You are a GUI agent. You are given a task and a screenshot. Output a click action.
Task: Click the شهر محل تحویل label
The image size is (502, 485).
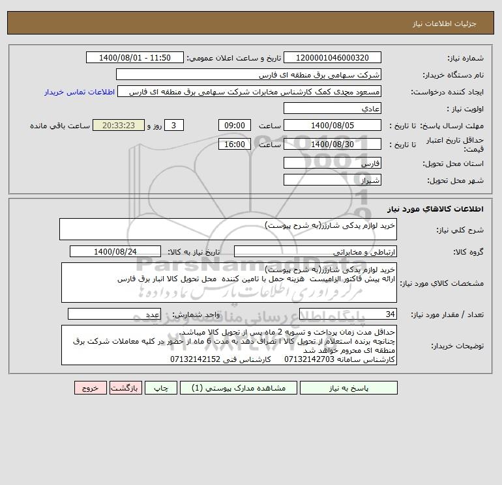coord(455,180)
